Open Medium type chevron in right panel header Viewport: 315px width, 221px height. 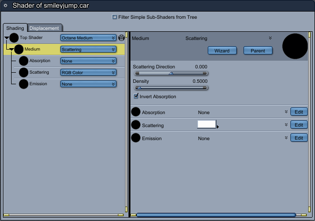click(270, 38)
